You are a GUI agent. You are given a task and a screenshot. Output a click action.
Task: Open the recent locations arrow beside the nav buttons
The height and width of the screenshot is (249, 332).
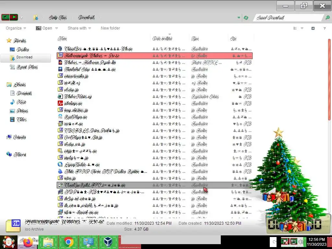pos(21,18)
